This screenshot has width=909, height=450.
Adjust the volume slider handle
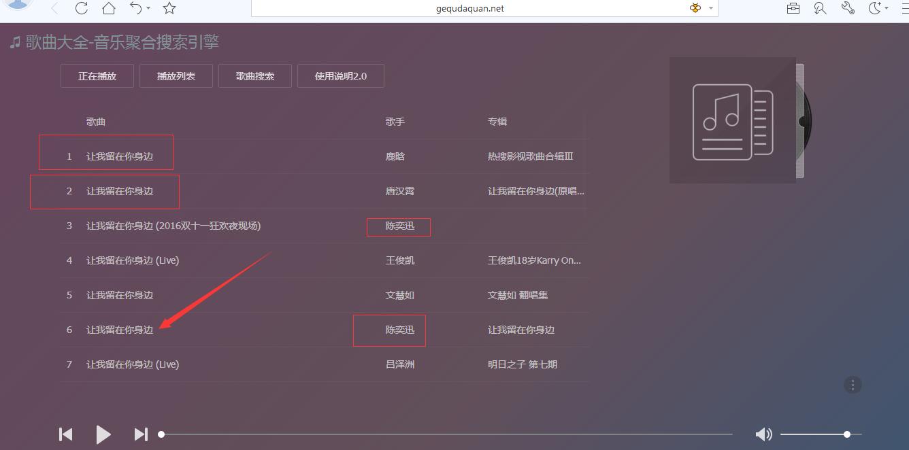coord(846,434)
